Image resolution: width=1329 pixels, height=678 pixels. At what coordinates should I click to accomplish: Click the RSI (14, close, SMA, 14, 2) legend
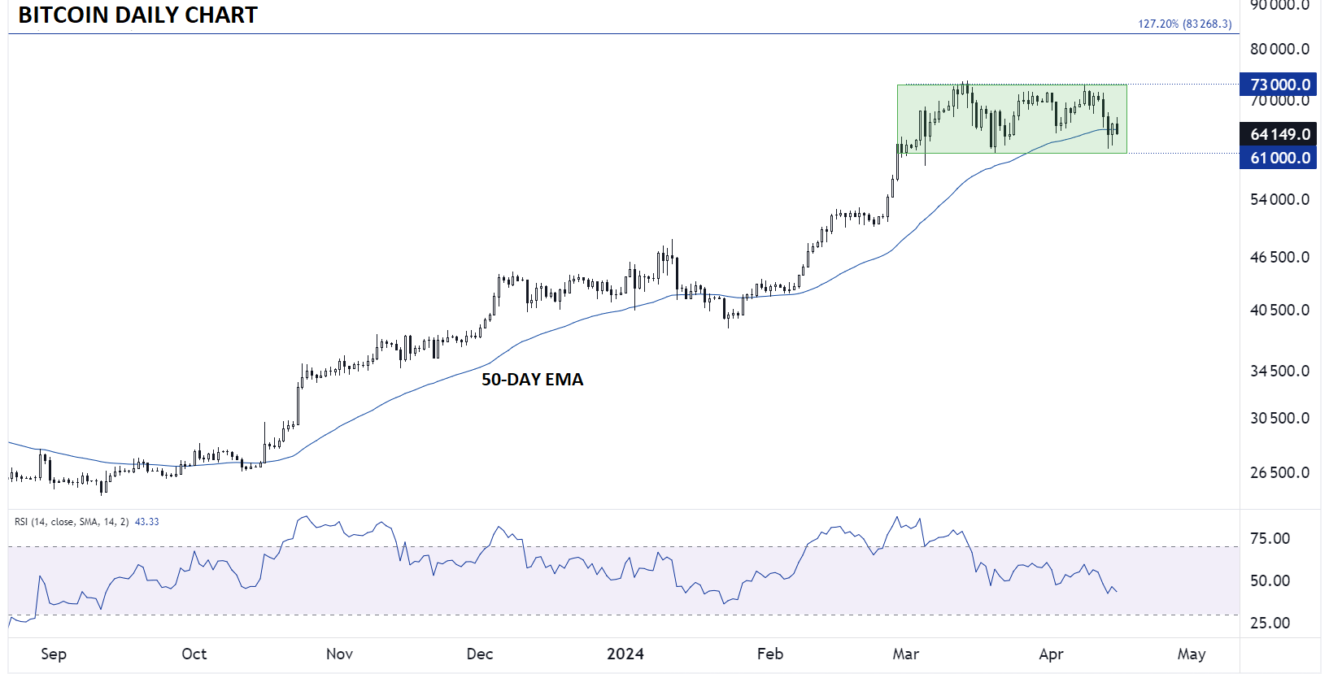72,522
